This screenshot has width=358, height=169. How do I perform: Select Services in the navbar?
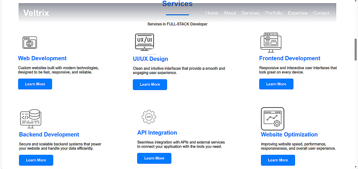pyautogui.click(x=251, y=13)
